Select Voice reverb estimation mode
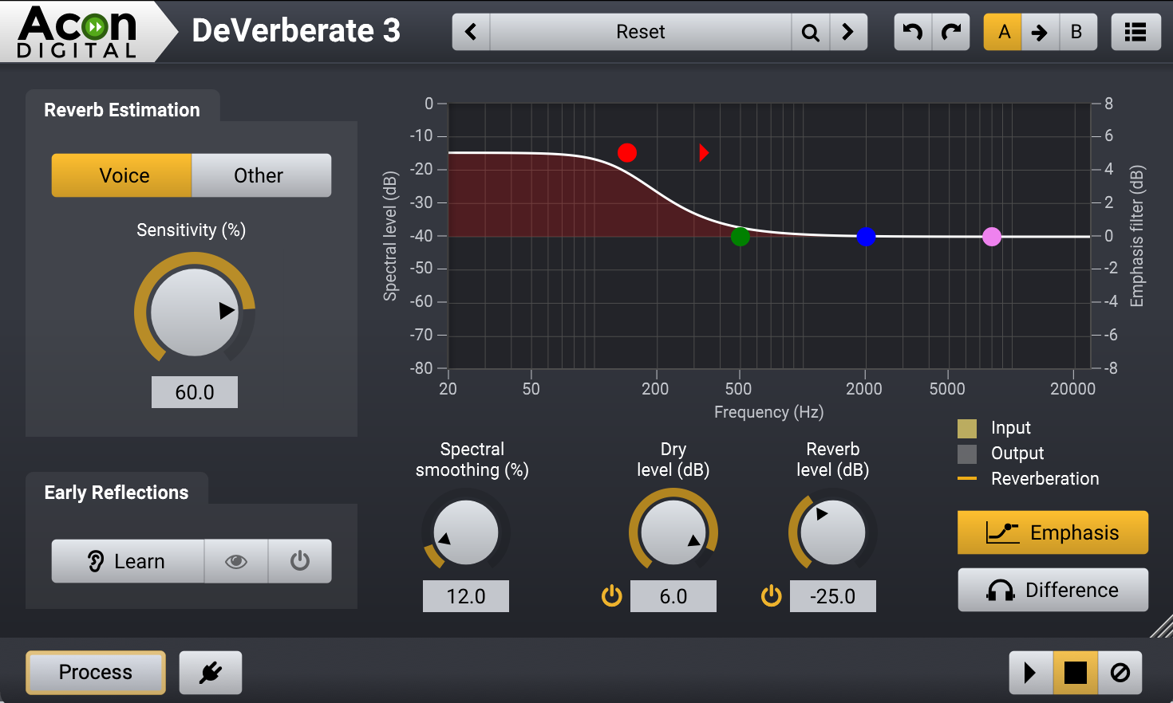 [122, 175]
